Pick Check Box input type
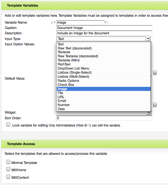Image resolution: width=168 pixels, height=185 pixels. point(104,85)
